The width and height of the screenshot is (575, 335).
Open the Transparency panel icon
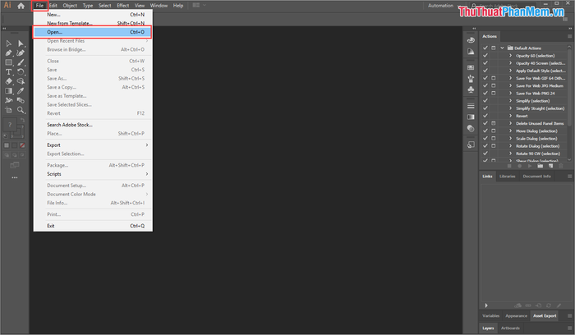coord(471,128)
